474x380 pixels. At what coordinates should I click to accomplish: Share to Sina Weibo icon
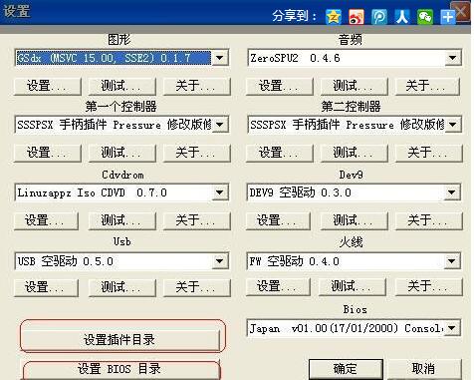pyautogui.click(x=356, y=16)
